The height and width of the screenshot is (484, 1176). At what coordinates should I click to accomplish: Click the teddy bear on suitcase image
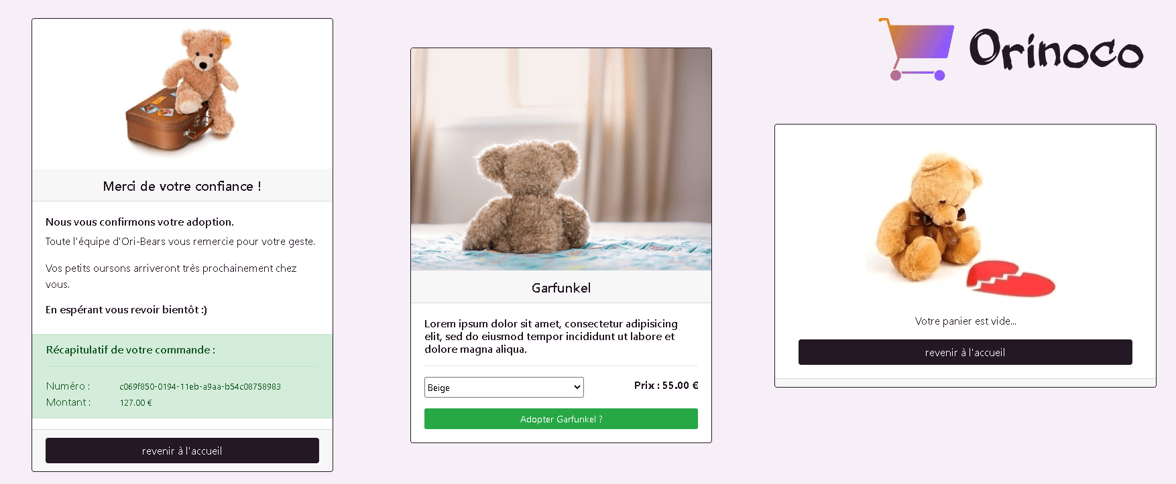click(x=182, y=90)
